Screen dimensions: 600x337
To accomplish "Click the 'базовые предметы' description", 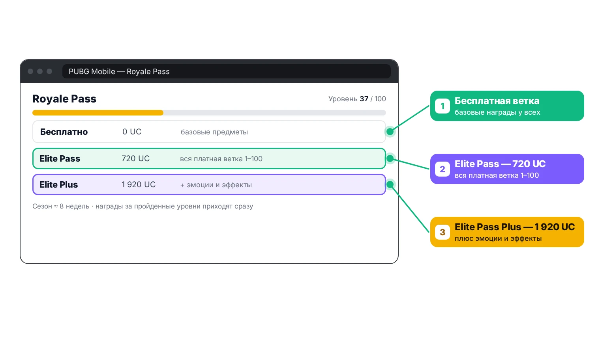I will tap(214, 132).
